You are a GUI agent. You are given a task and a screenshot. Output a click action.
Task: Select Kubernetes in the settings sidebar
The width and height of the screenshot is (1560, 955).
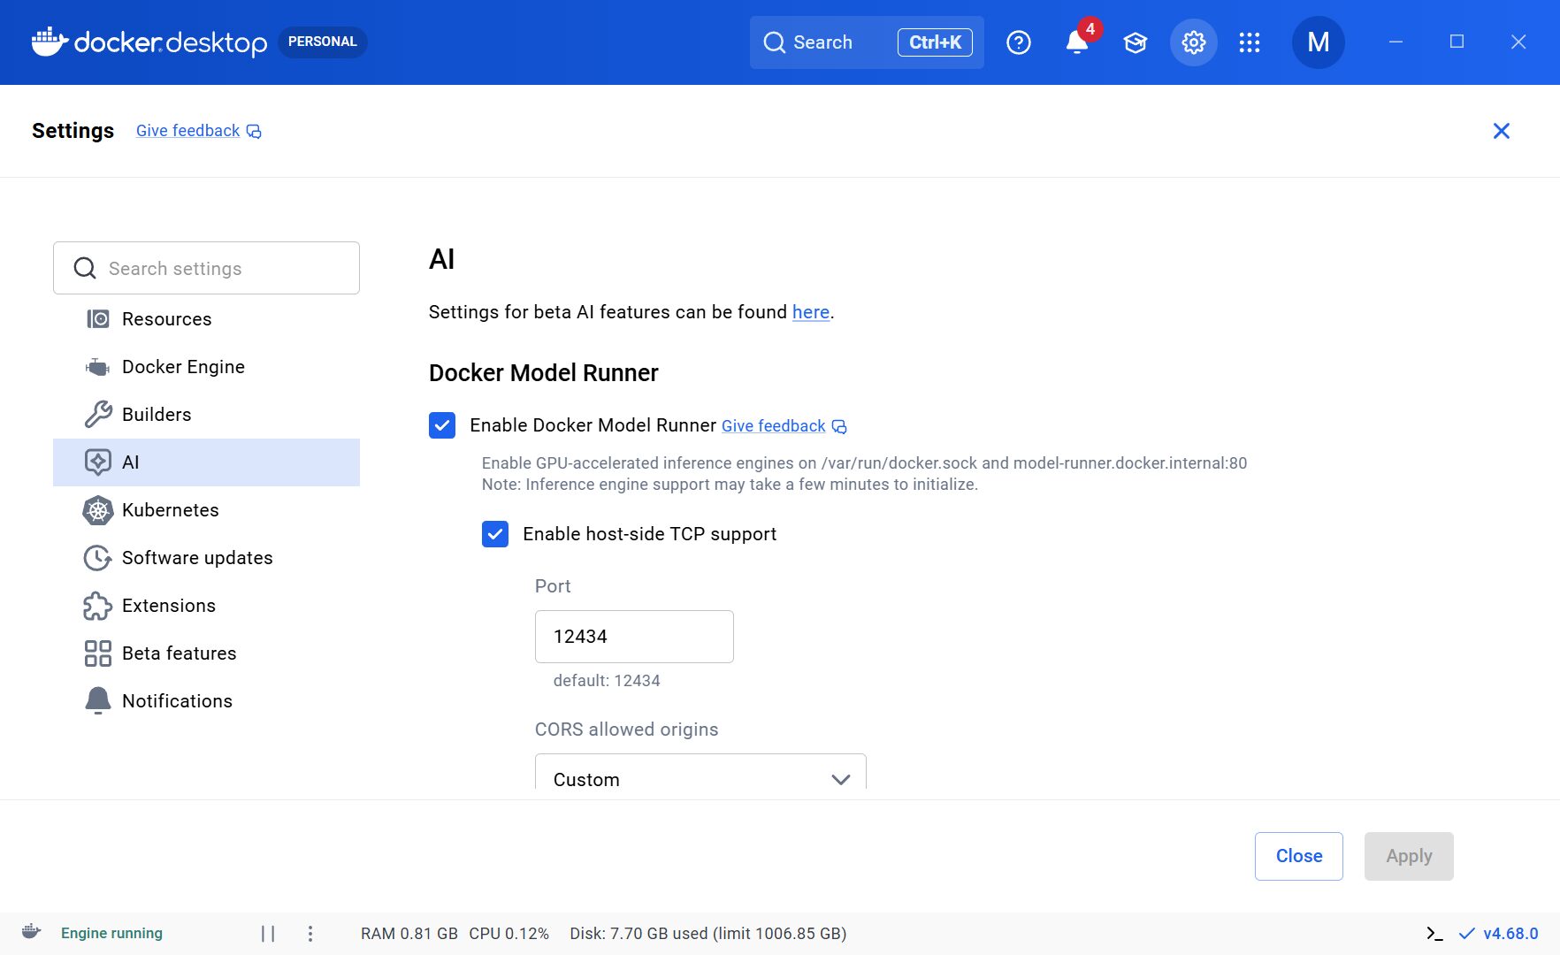(x=170, y=510)
